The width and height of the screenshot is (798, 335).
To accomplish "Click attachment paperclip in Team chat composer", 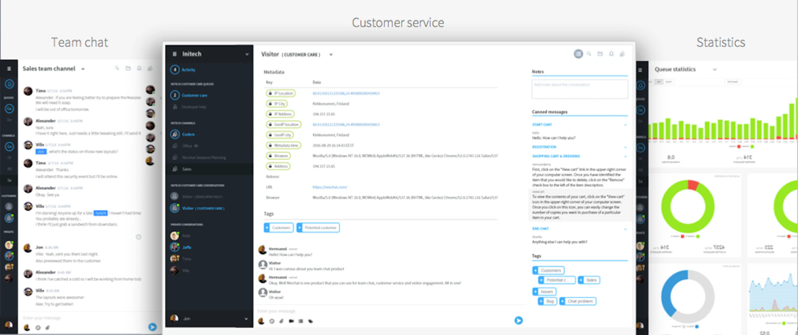I will [x=48, y=328].
